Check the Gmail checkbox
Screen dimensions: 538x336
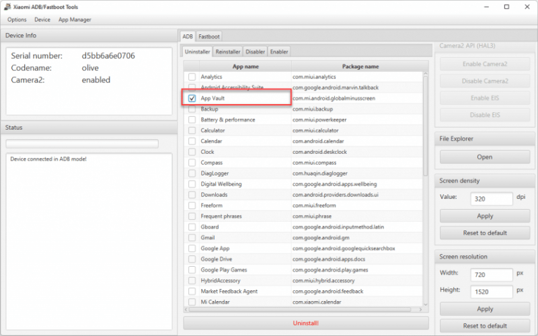click(192, 238)
